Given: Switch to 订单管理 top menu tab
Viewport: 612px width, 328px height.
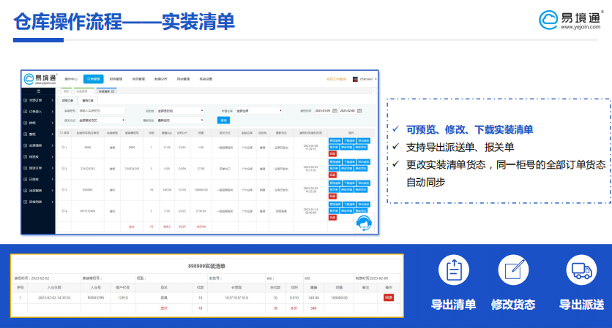Looking at the screenshot, I should click(93, 78).
